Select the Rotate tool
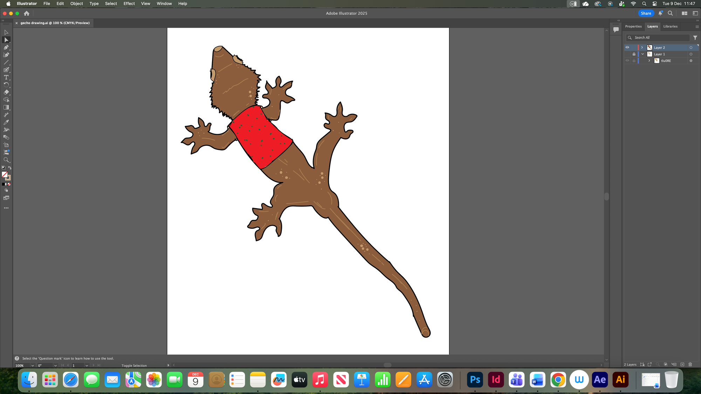The height and width of the screenshot is (394, 701). (6, 85)
